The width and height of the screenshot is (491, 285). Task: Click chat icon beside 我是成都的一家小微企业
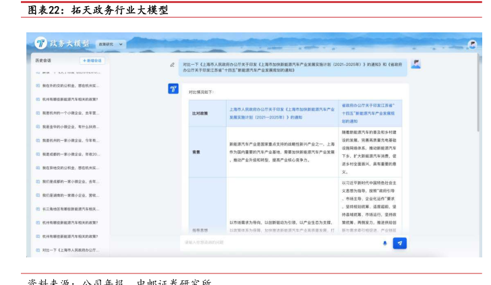(x=38, y=154)
